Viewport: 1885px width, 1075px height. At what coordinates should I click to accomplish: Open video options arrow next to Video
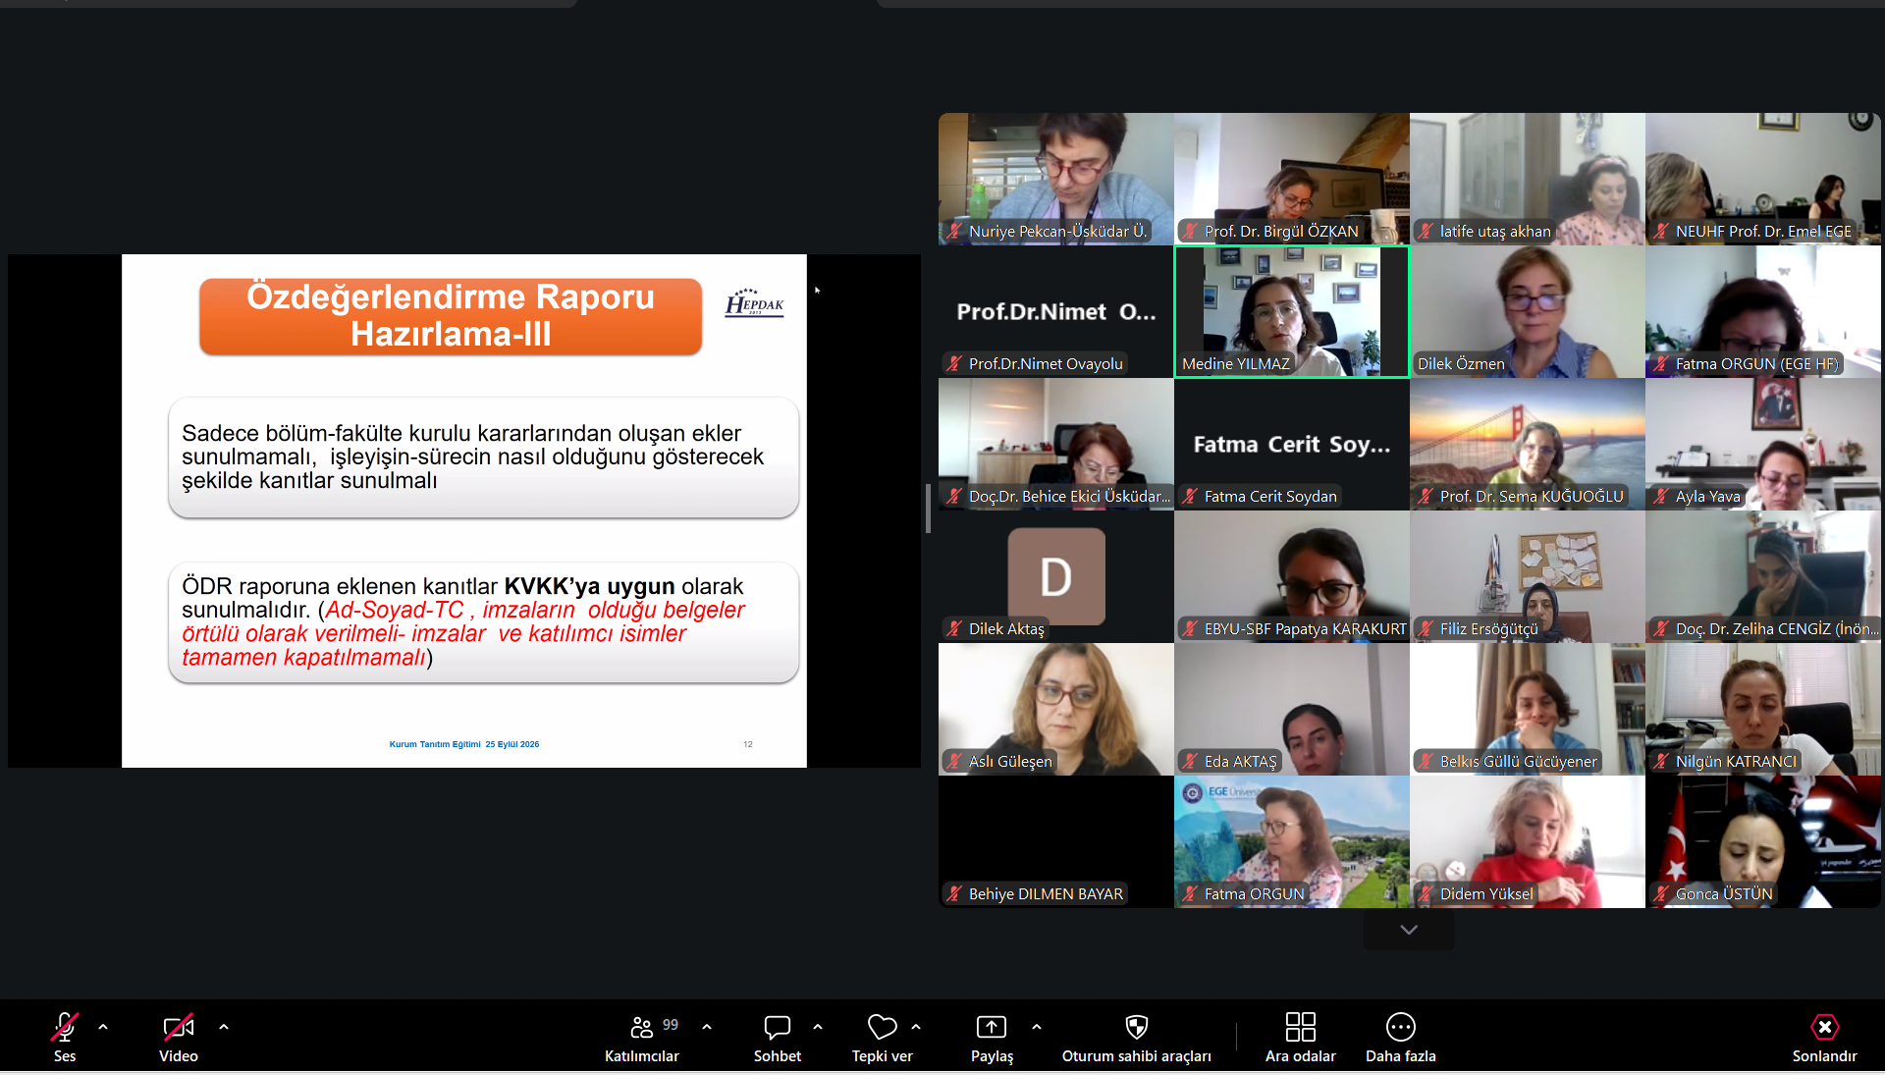click(224, 1027)
